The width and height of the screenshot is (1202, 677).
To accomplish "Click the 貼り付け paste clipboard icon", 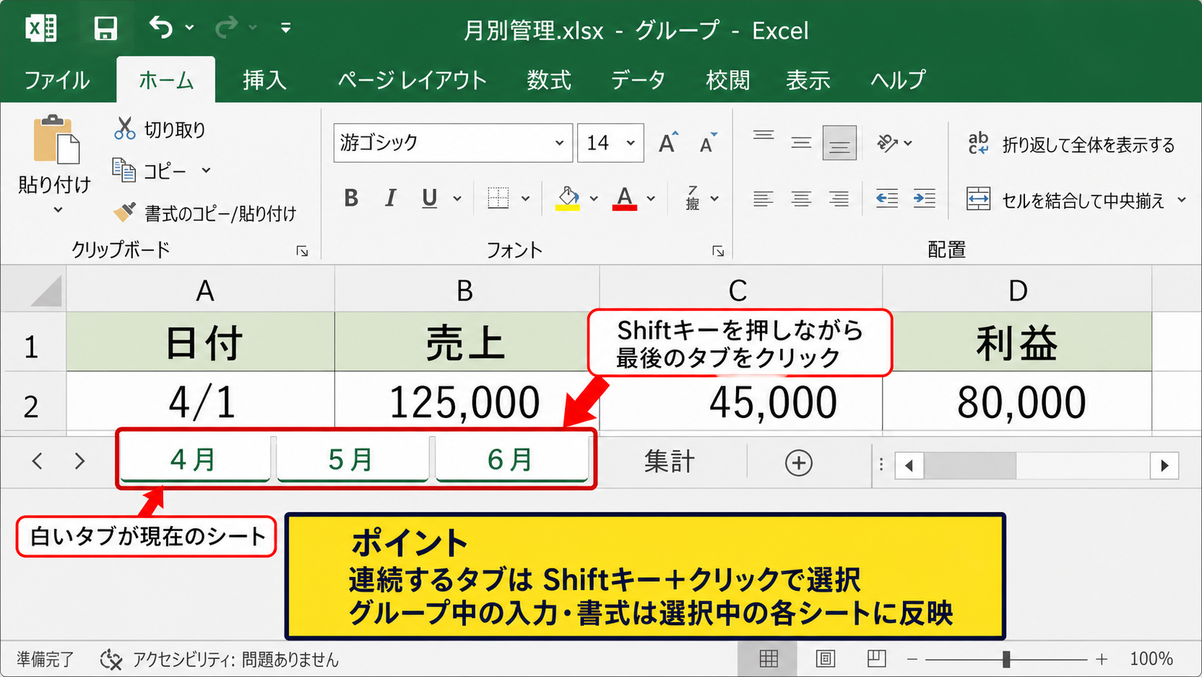I will [x=55, y=139].
